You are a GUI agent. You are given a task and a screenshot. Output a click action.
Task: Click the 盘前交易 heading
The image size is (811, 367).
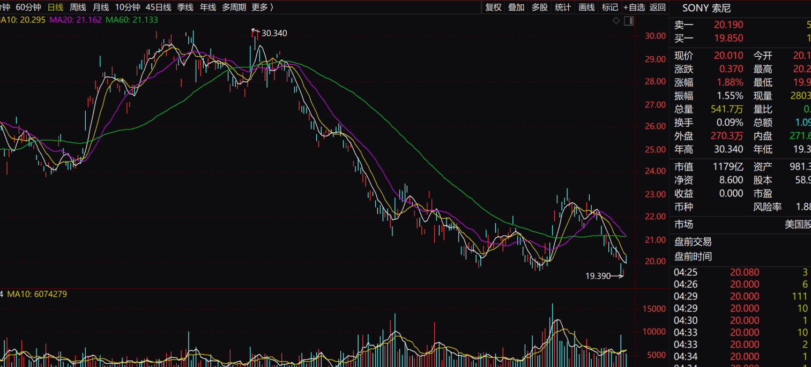pyautogui.click(x=693, y=242)
